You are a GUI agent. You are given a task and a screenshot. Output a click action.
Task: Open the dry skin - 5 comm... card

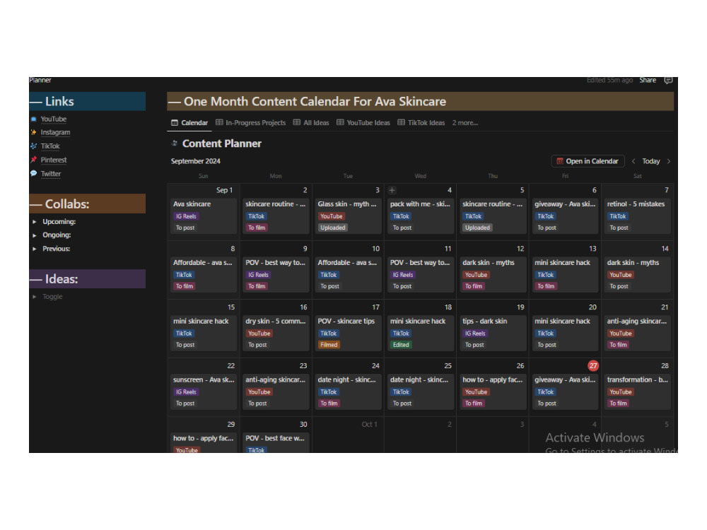tap(276, 333)
